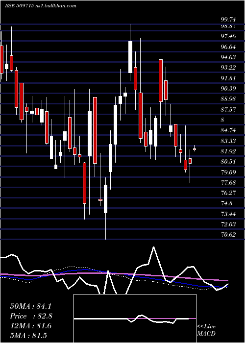The width and height of the screenshot is (245, 343).
Task: Click the 81.92 price level label
Action: coord(228,151)
